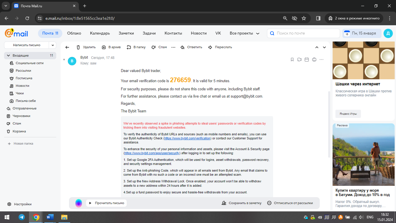The height and width of the screenshot is (223, 396).
Task: Mark the email as Спам
Action: [x=159, y=47]
